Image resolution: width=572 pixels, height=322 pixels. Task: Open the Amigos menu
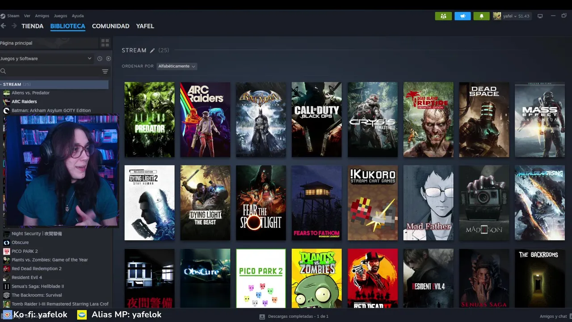pyautogui.click(x=42, y=16)
